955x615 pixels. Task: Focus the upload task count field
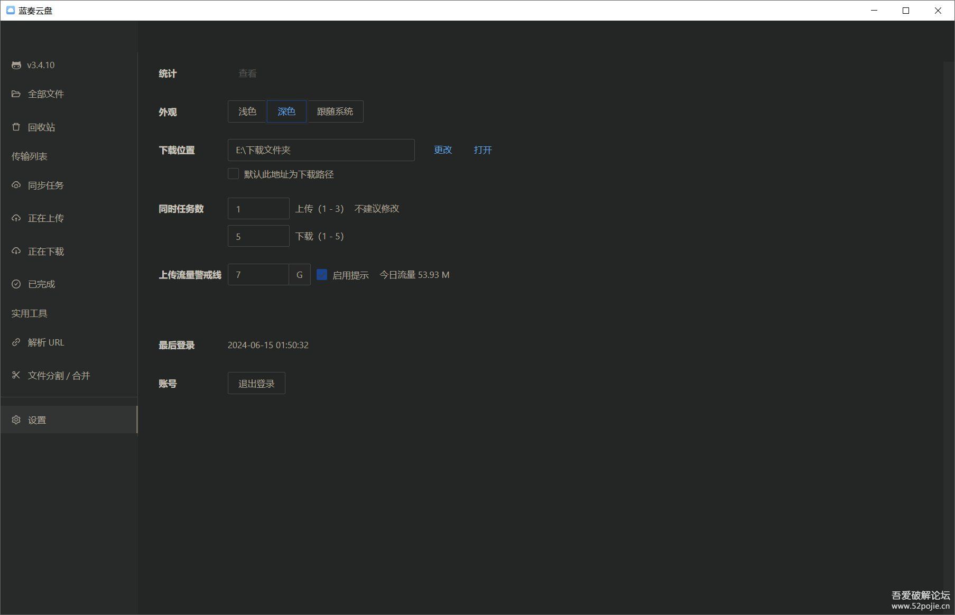[258, 209]
